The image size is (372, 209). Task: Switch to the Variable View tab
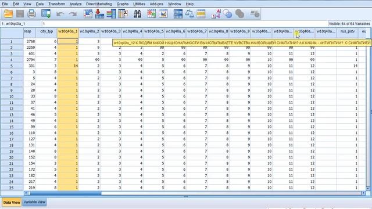point(34,202)
